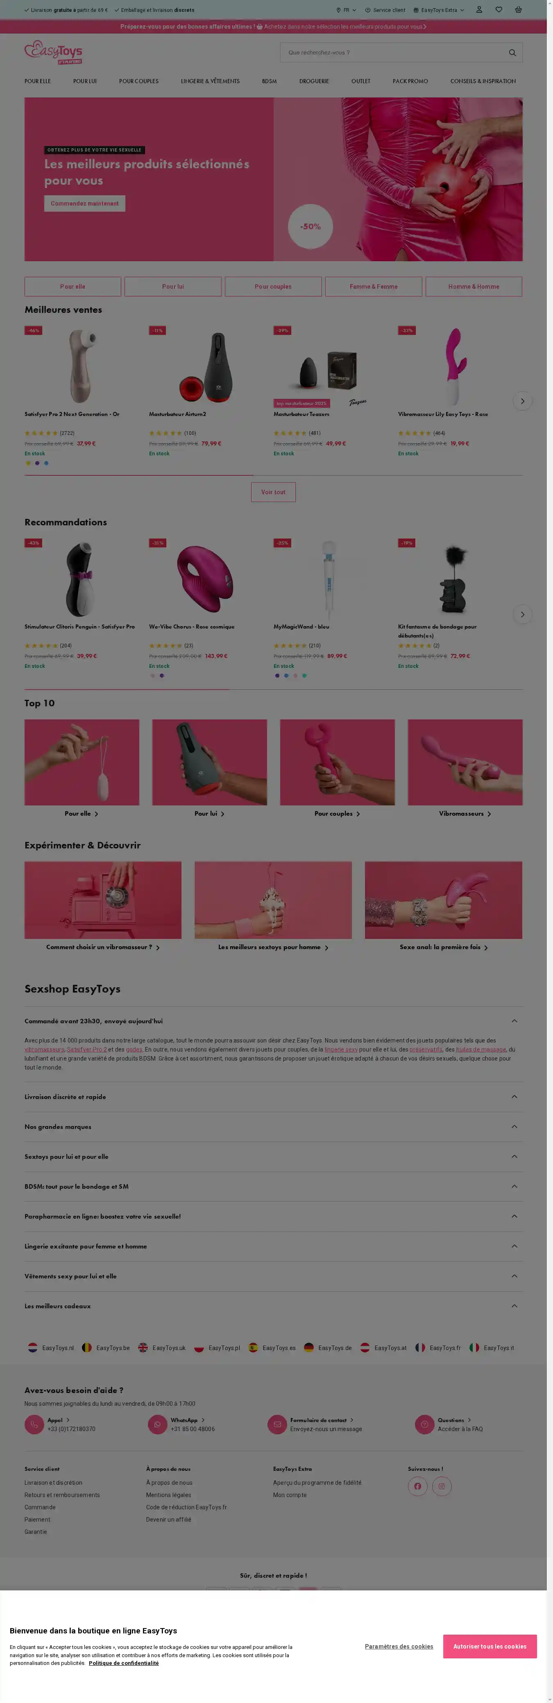This screenshot has height=1703, width=553.
Task: Click the phone Appel icon
Action: click(x=34, y=1424)
